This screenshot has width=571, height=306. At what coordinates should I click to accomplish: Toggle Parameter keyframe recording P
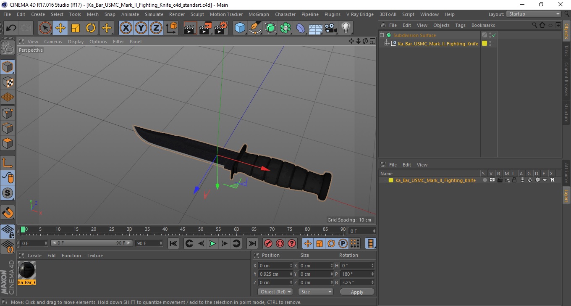(x=343, y=243)
